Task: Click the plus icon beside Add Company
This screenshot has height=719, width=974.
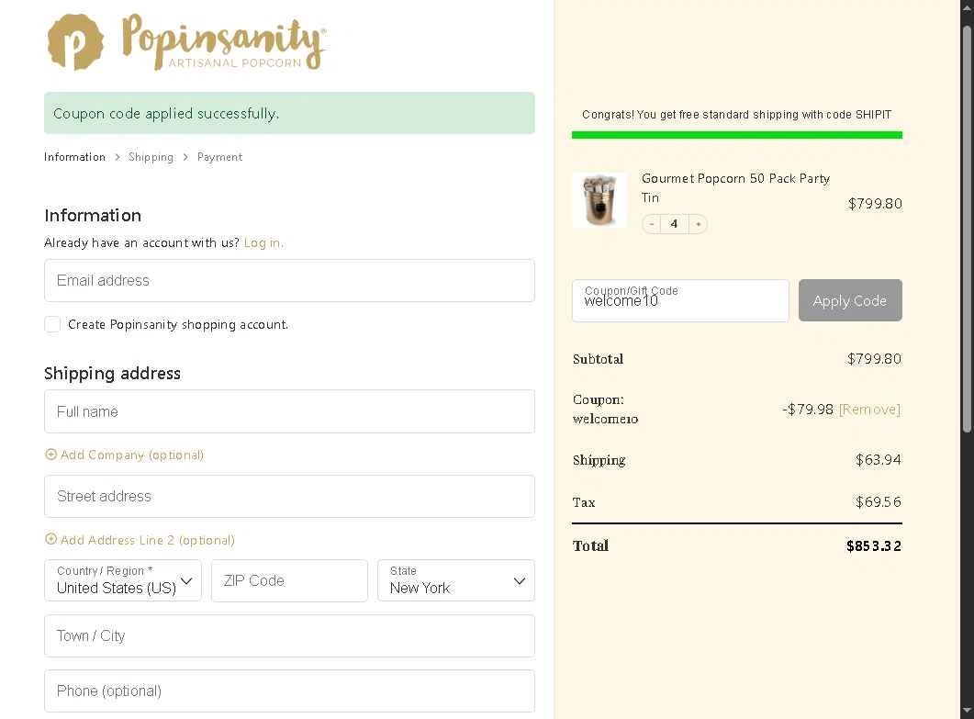Action: click(50, 455)
